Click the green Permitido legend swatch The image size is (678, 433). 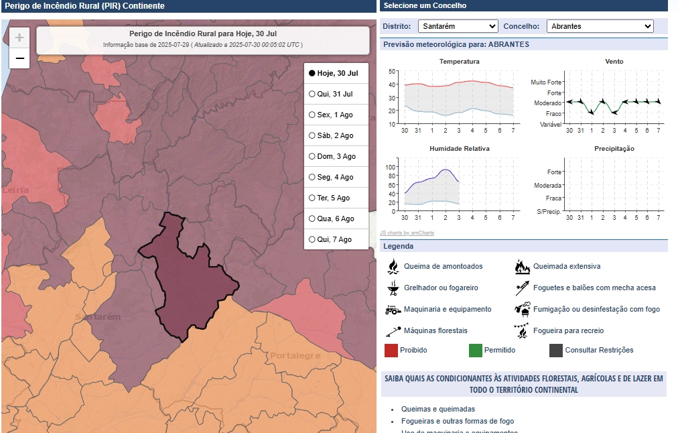click(x=475, y=350)
